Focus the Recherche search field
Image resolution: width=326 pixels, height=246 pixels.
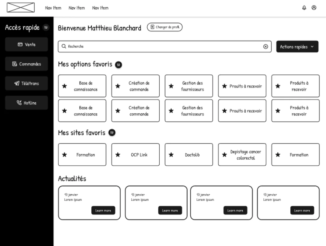click(x=165, y=46)
